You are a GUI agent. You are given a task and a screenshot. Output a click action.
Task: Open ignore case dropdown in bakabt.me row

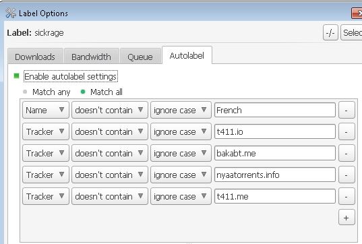coord(181,153)
